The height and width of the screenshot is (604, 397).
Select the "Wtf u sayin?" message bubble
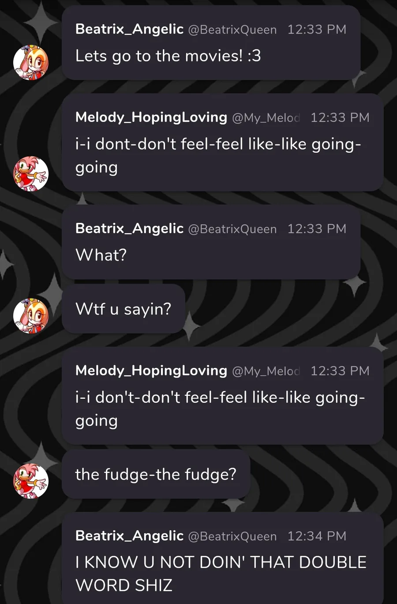[x=123, y=309]
